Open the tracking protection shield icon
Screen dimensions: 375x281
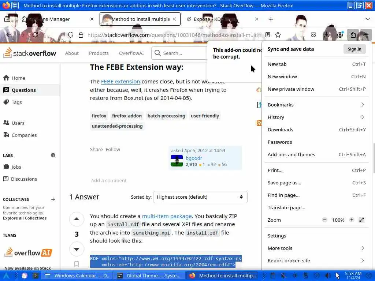[x=71, y=35]
